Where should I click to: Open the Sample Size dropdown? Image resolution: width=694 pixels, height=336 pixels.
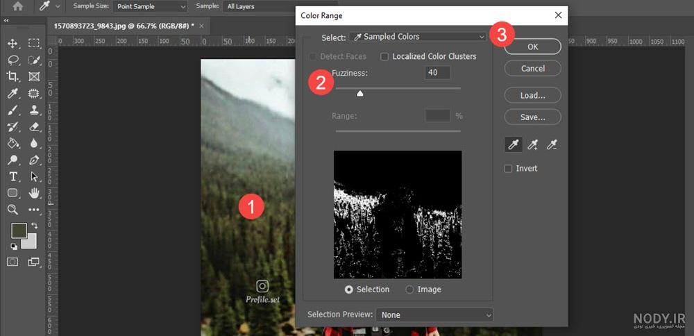150,7
